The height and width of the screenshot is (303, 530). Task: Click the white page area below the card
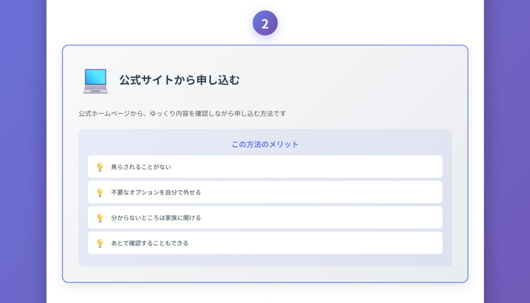[x=265, y=293]
